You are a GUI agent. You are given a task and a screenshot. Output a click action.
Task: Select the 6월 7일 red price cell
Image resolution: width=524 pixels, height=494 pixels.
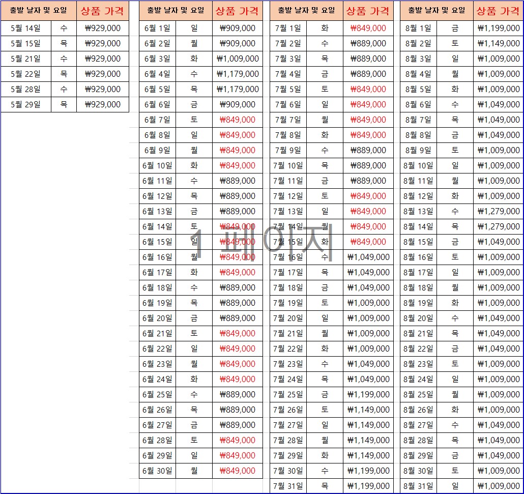(x=238, y=120)
